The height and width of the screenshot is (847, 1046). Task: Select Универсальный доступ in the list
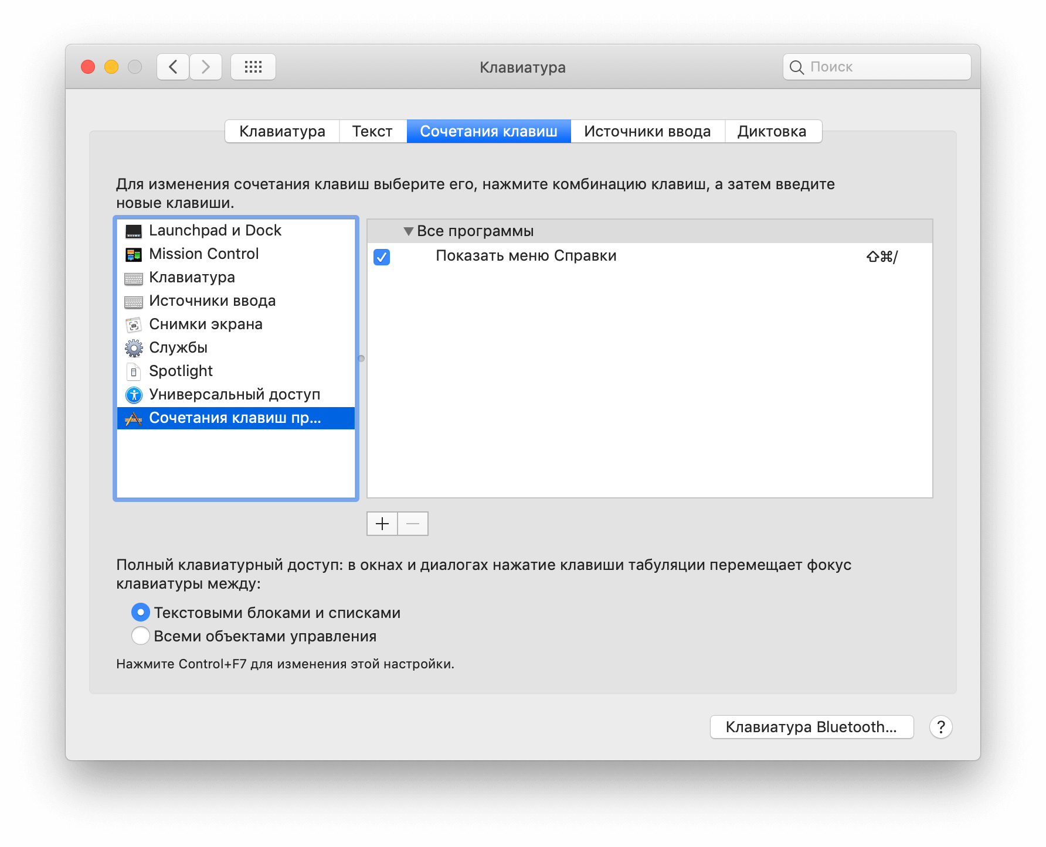click(x=236, y=395)
